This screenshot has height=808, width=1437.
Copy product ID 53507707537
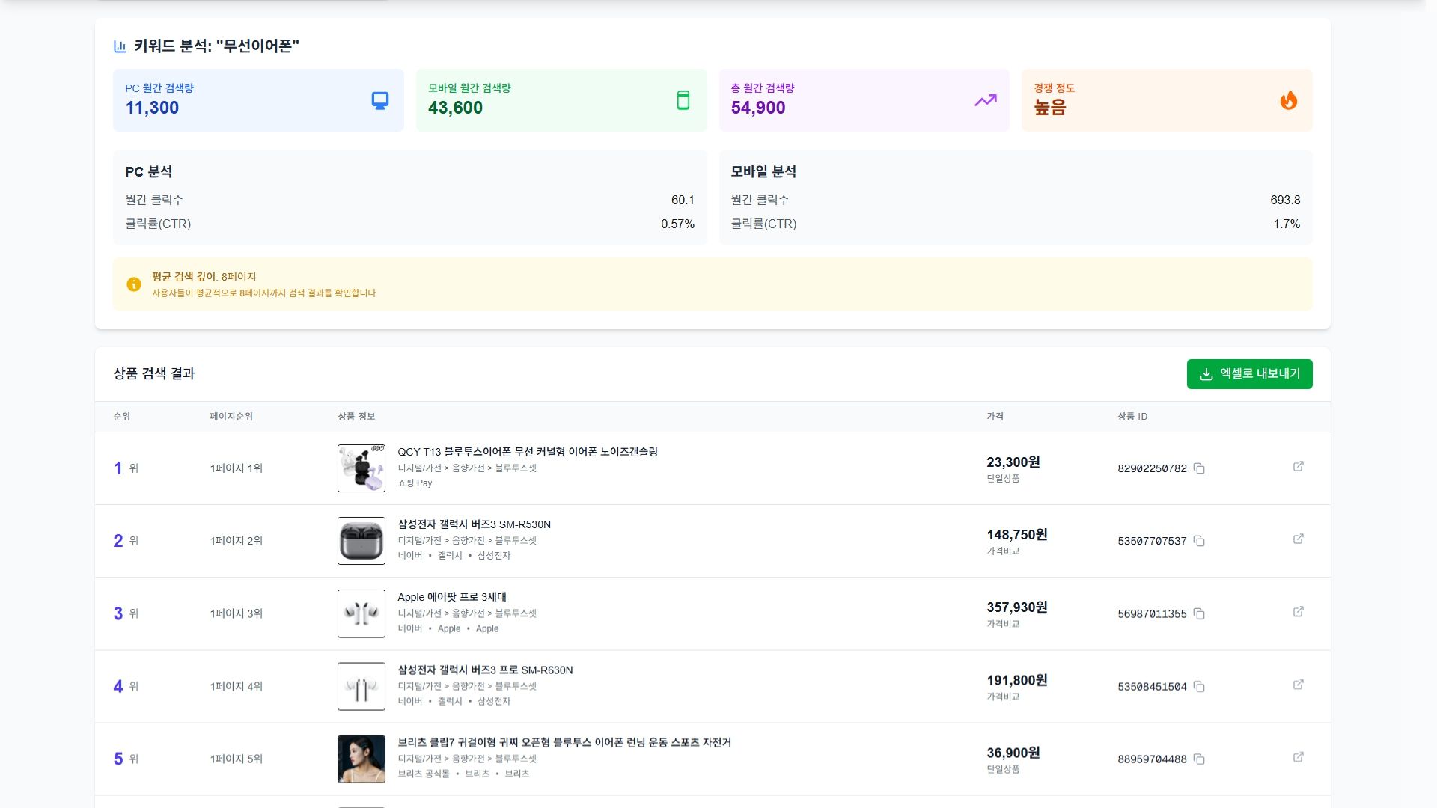(x=1200, y=542)
